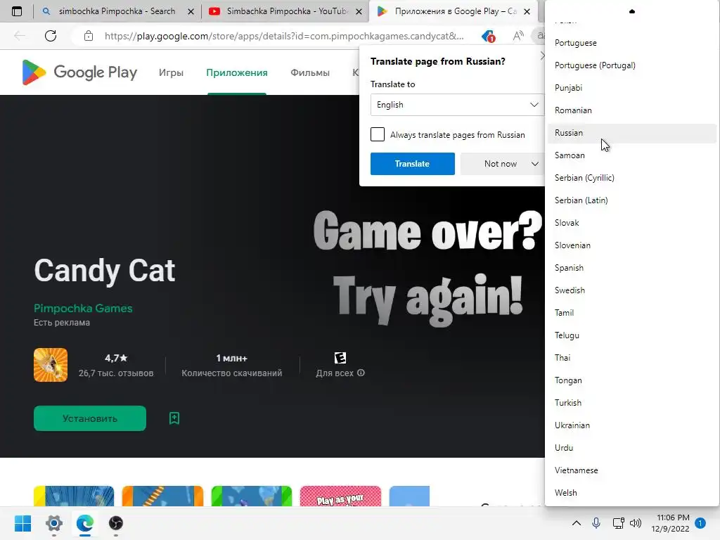This screenshot has height=540, width=720.
Task: Click the Google Play logo
Action: (x=80, y=72)
